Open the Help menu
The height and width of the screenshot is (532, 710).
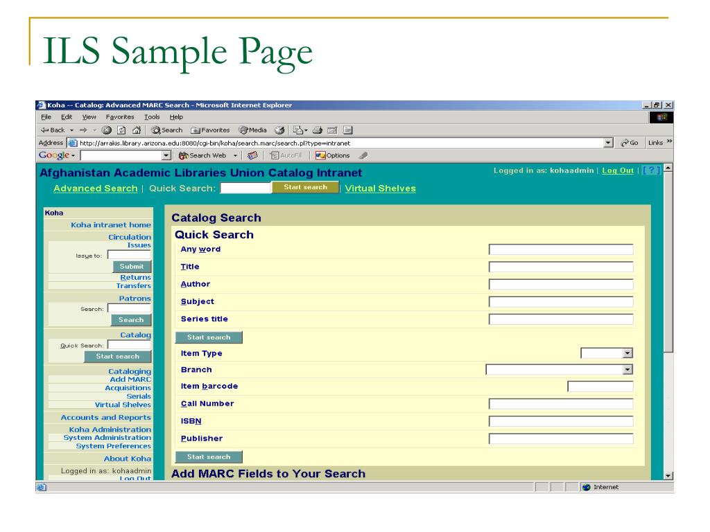[176, 116]
